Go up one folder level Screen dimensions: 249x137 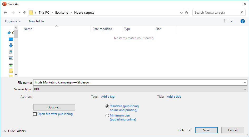25,13
